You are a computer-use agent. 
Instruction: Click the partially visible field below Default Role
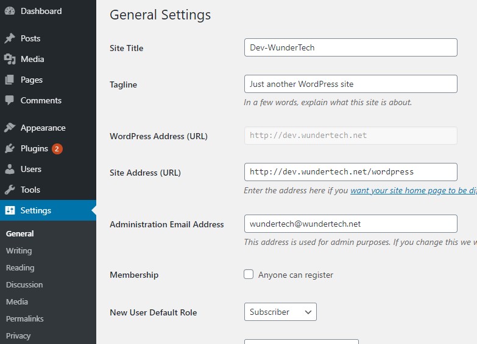point(302,342)
